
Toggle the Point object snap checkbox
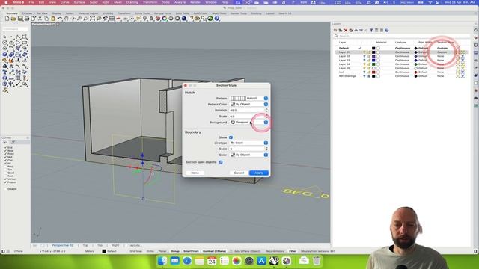coord(5,154)
